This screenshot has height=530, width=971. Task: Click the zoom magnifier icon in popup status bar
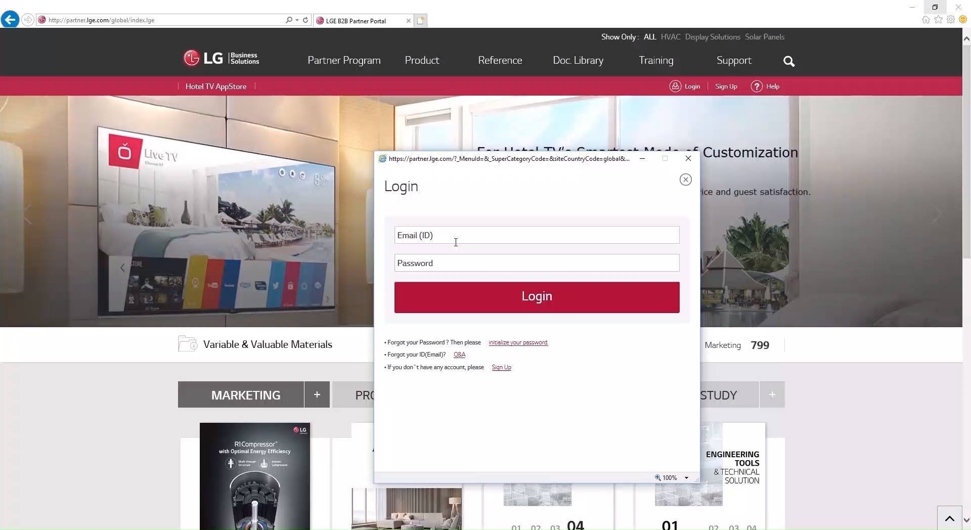[658, 477]
